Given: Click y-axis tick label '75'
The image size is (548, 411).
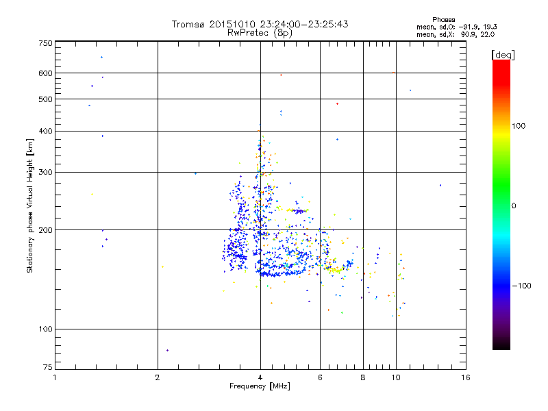Looking at the screenshot, I should pyautogui.click(x=48, y=367).
